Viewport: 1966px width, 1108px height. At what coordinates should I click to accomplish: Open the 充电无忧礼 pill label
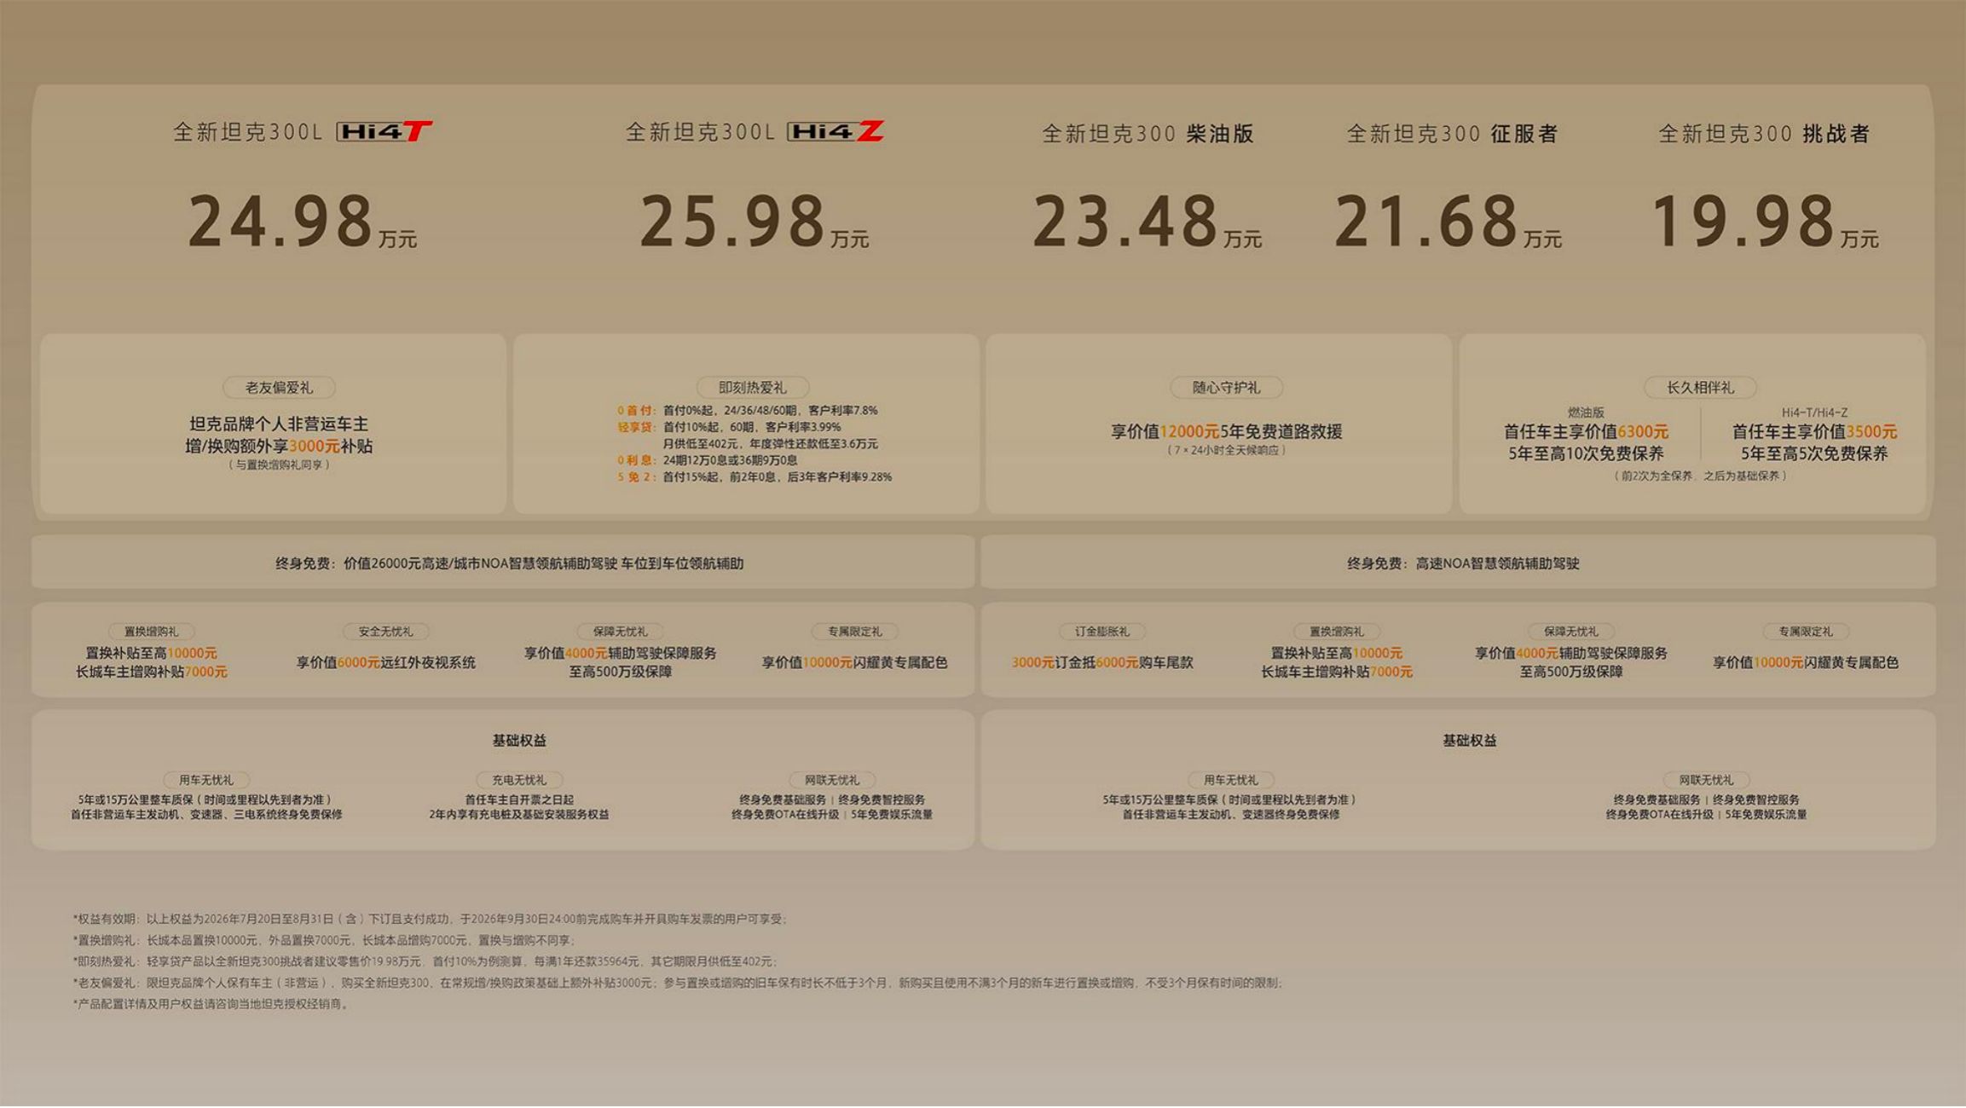518,780
